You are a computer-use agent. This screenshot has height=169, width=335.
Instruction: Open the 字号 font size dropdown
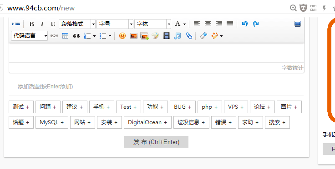click(x=115, y=24)
